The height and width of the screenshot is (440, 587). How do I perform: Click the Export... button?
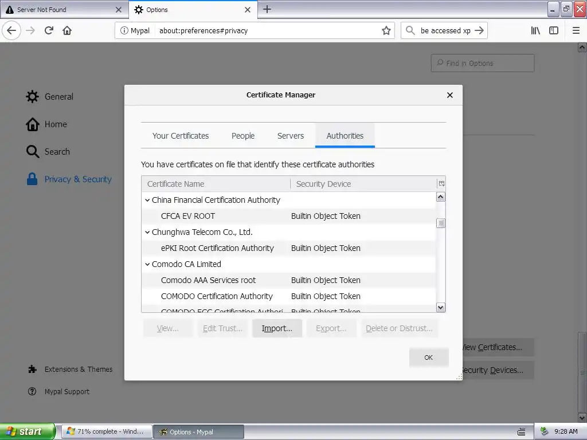click(x=331, y=328)
